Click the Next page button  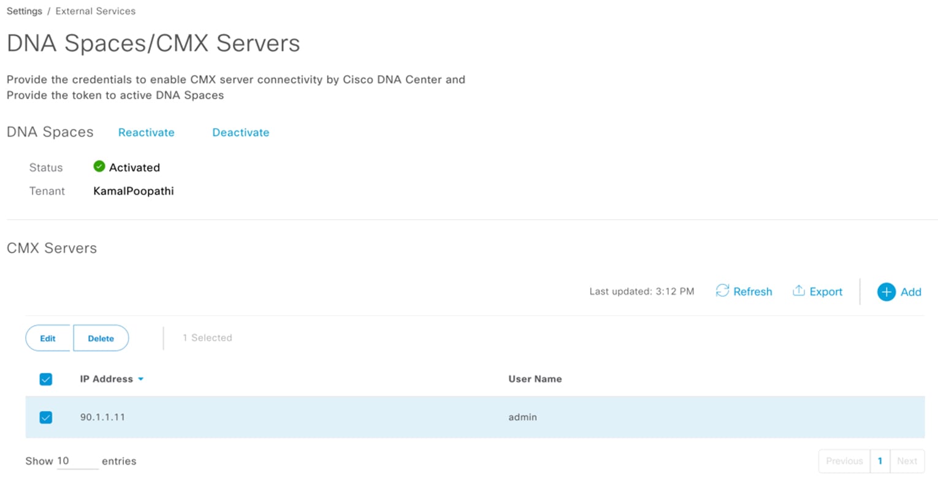907,461
